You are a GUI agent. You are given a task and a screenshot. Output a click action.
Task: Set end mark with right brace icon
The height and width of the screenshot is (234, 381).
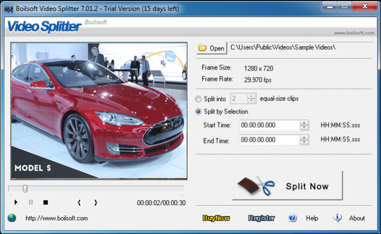[96, 202]
